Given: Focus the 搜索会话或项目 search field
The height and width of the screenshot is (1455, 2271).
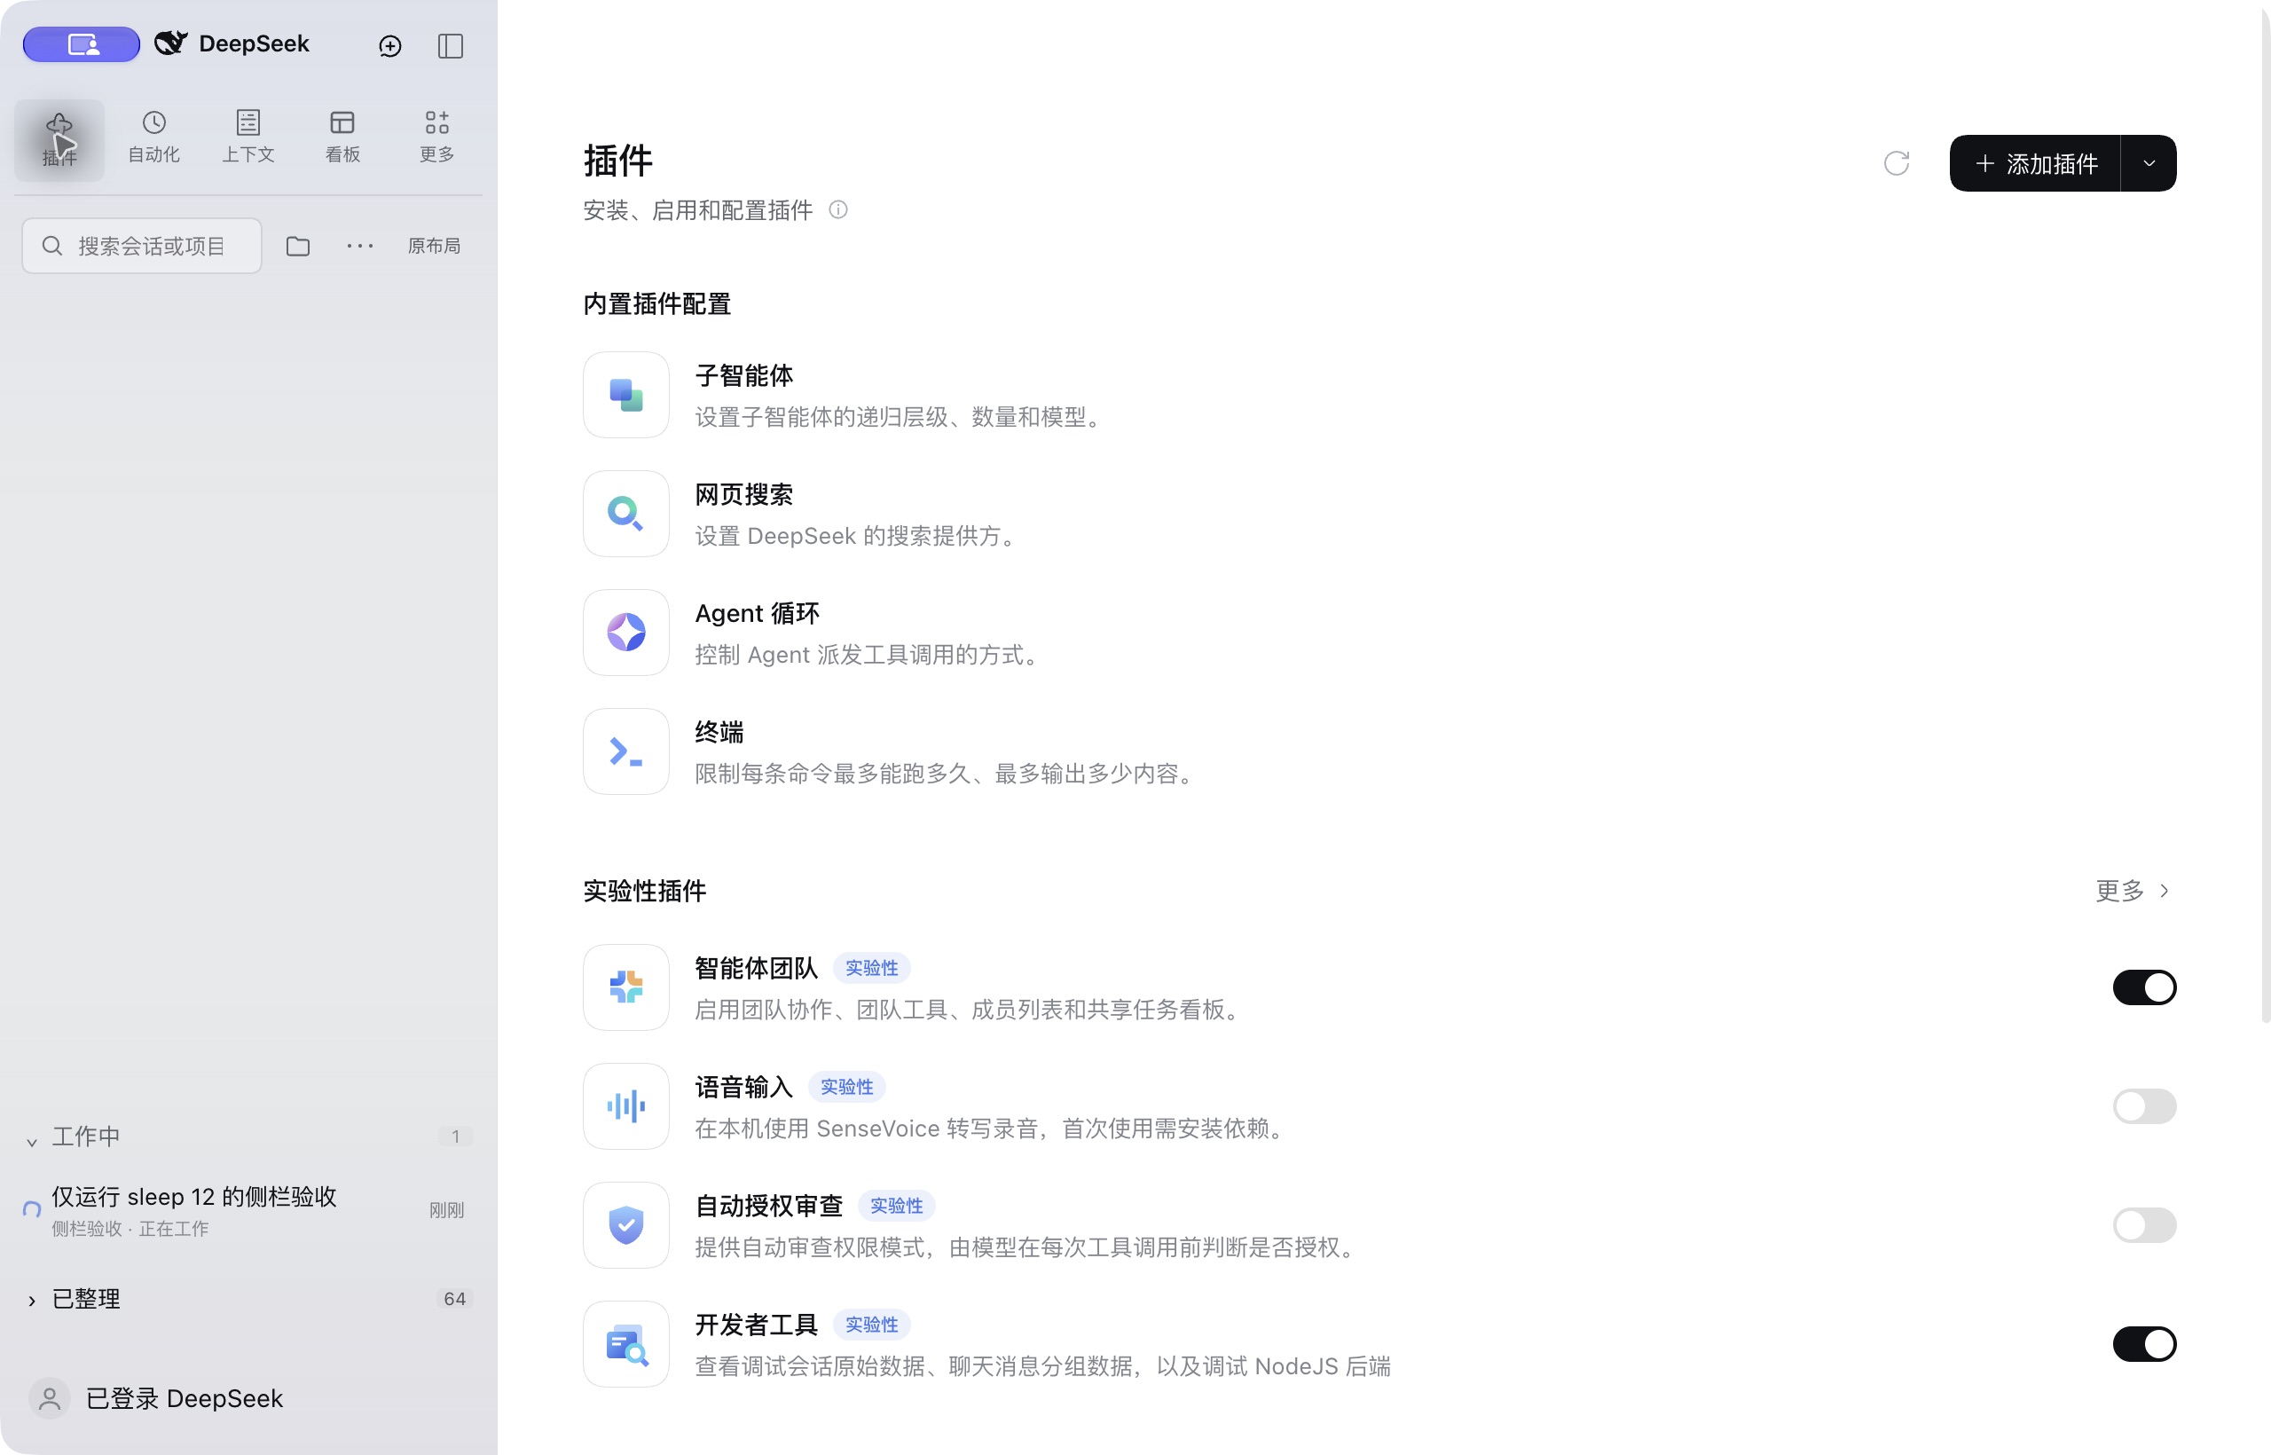Looking at the screenshot, I should pos(142,246).
